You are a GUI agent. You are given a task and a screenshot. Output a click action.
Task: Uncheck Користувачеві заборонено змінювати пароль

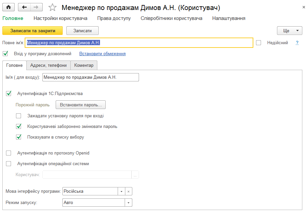(x=19, y=127)
